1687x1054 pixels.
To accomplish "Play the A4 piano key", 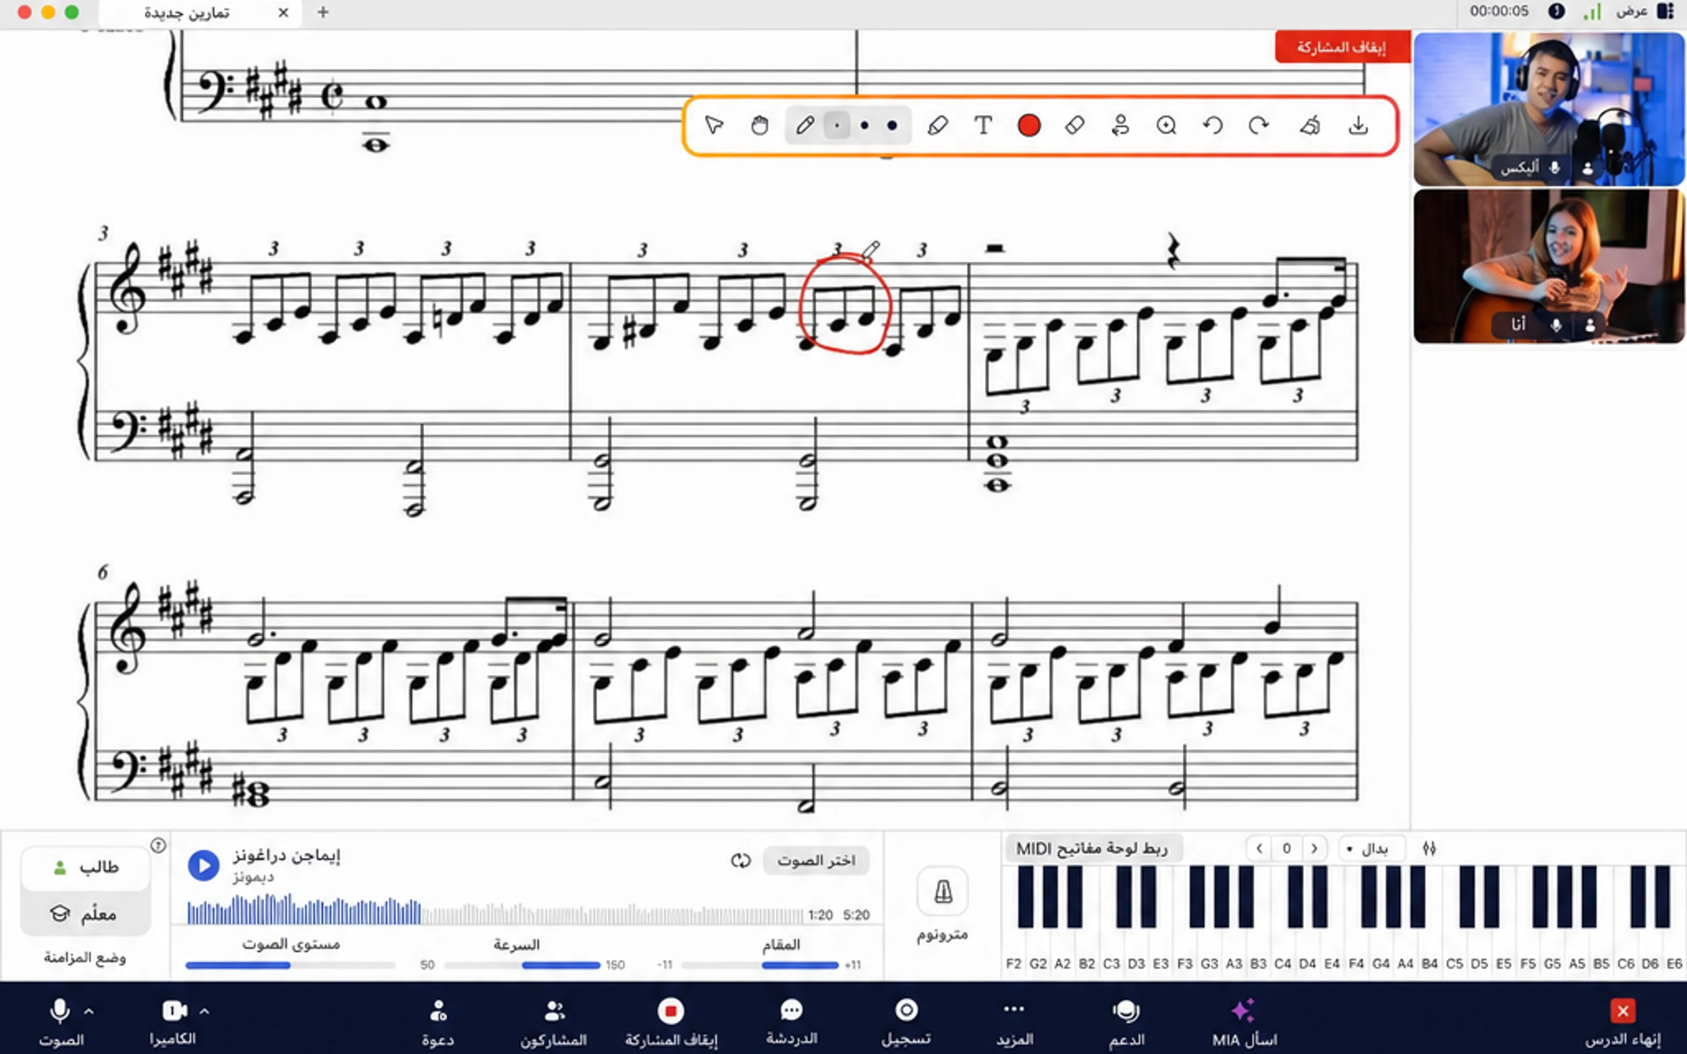I will [1405, 951].
